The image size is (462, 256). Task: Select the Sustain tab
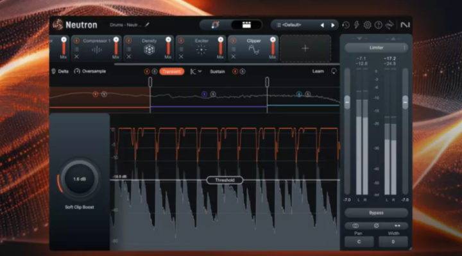click(218, 72)
